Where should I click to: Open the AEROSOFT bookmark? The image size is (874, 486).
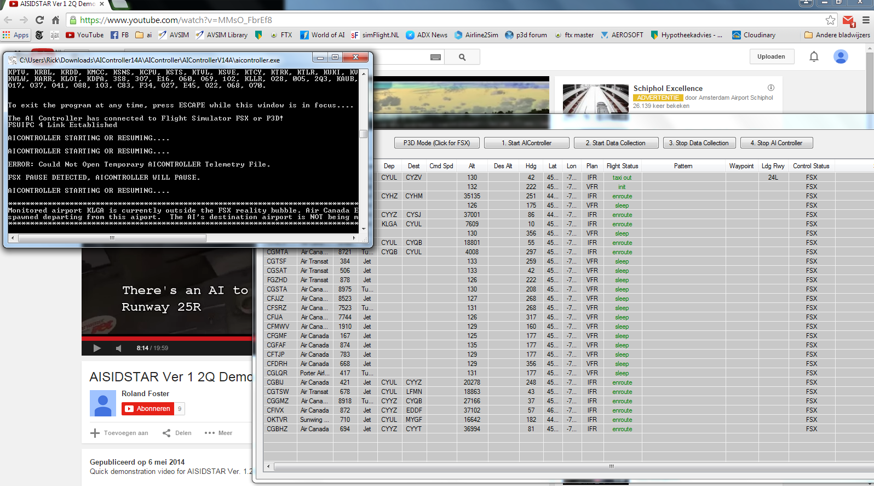(x=622, y=35)
